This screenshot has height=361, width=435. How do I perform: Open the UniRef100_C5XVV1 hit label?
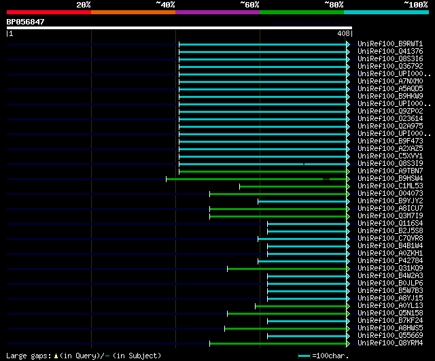point(390,156)
